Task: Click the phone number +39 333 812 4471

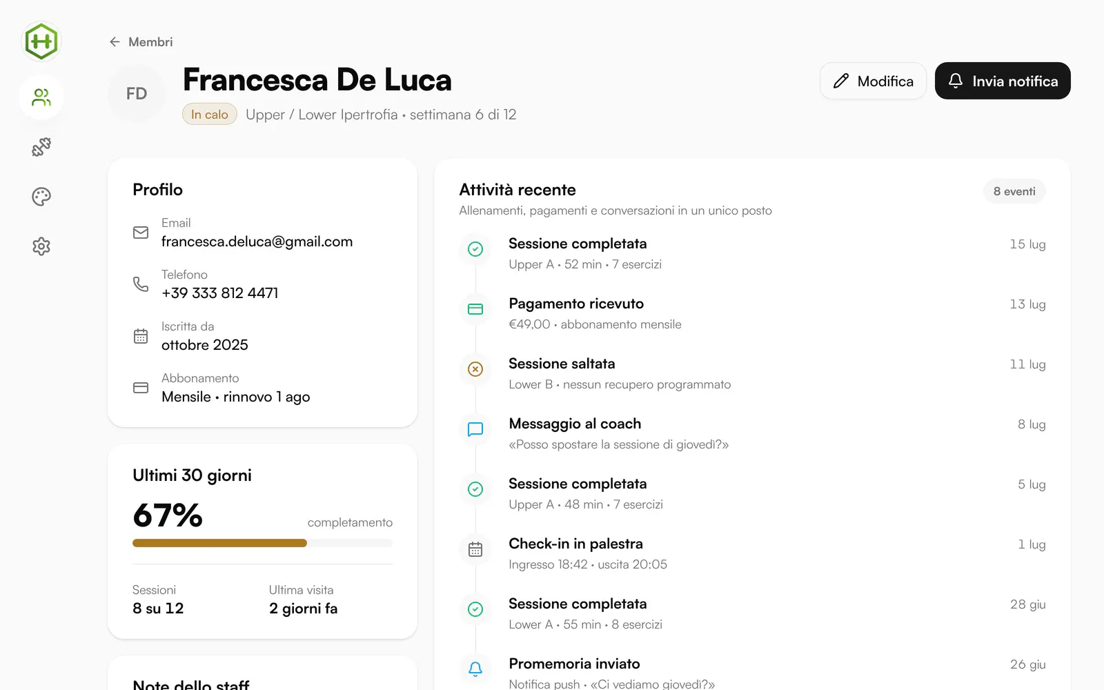Action: pyautogui.click(x=219, y=293)
